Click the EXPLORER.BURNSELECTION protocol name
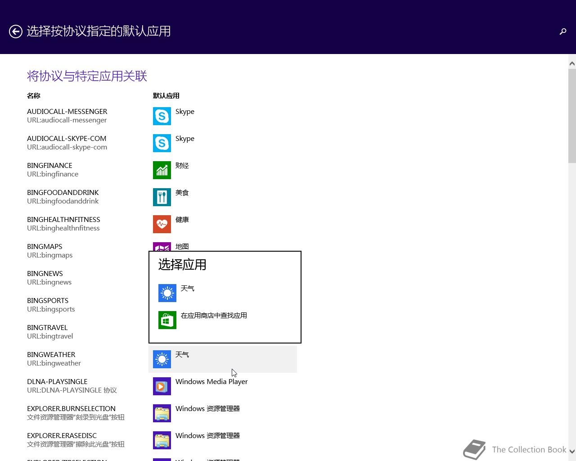 (71, 409)
